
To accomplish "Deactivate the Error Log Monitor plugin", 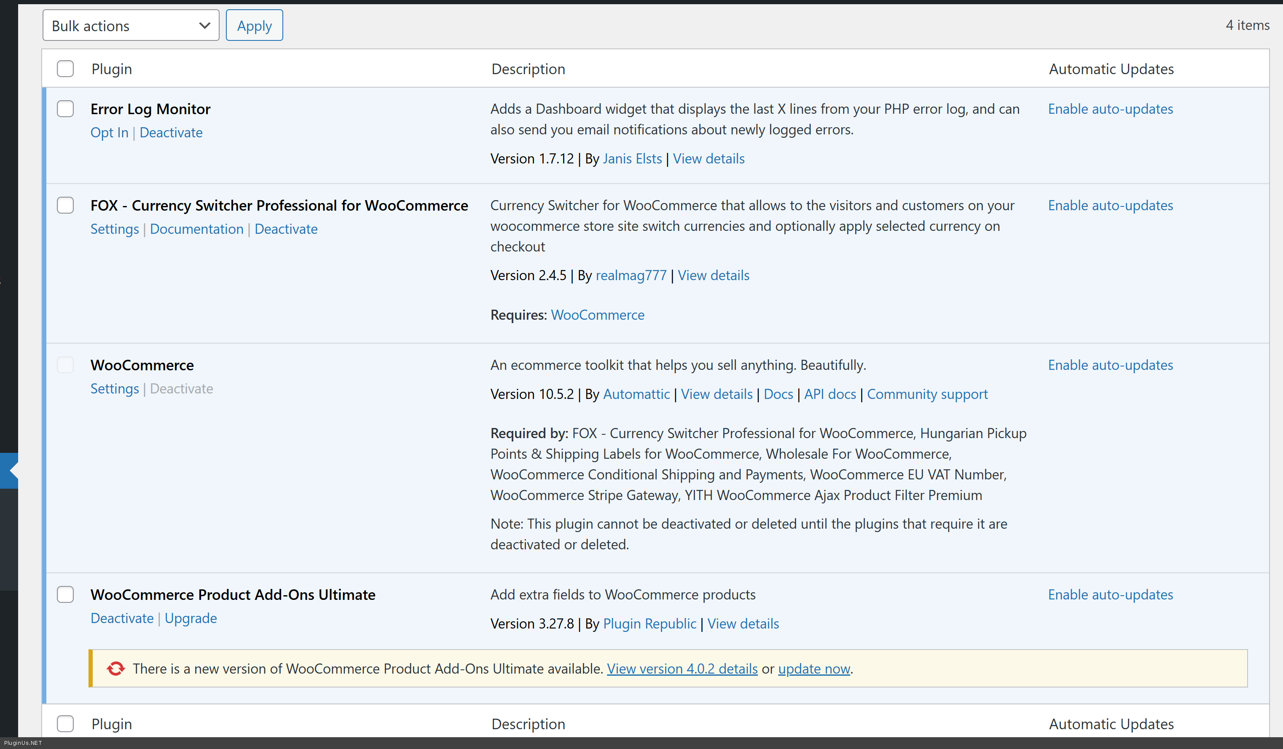I will pos(171,133).
